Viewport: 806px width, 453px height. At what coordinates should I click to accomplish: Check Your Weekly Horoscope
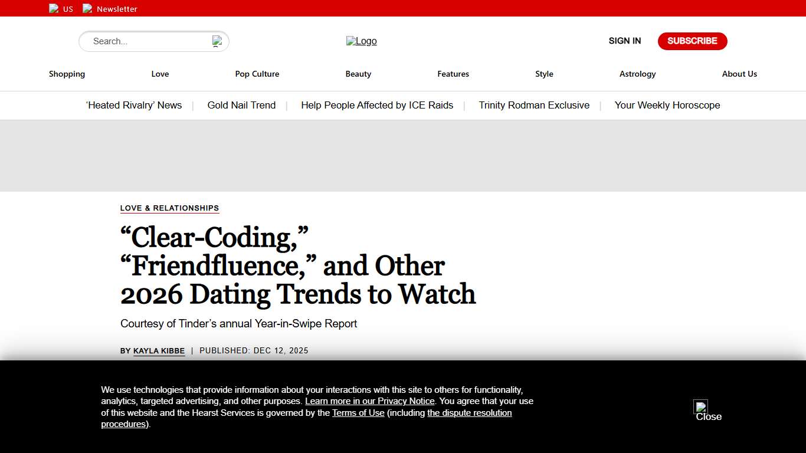[667, 105]
